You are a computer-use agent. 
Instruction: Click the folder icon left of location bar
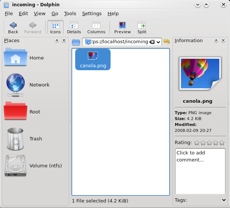pos(76,42)
